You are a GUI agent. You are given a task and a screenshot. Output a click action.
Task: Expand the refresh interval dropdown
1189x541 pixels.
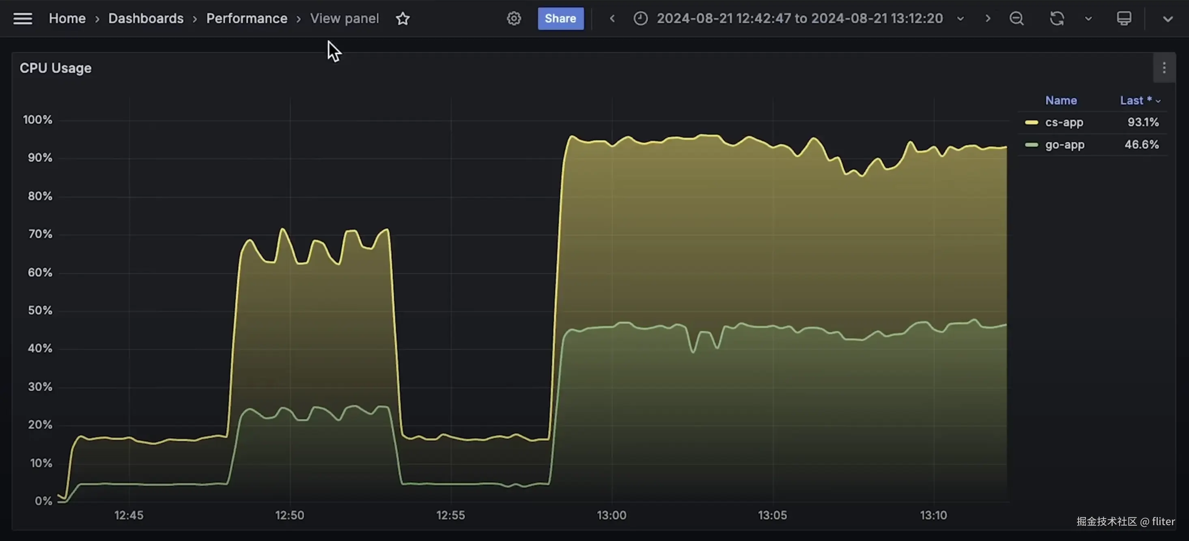1088,18
